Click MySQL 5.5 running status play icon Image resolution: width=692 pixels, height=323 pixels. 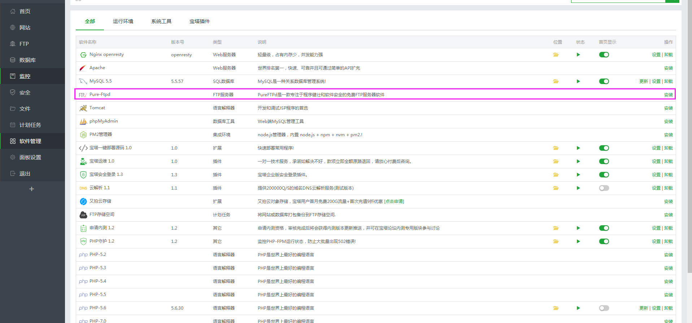coord(578,81)
